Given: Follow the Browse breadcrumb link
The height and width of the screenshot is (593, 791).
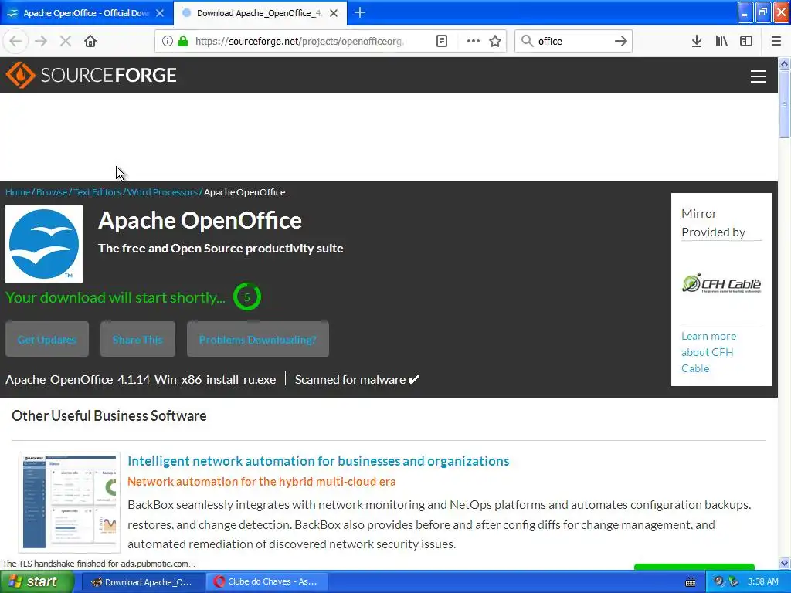Looking at the screenshot, I should click(x=52, y=192).
